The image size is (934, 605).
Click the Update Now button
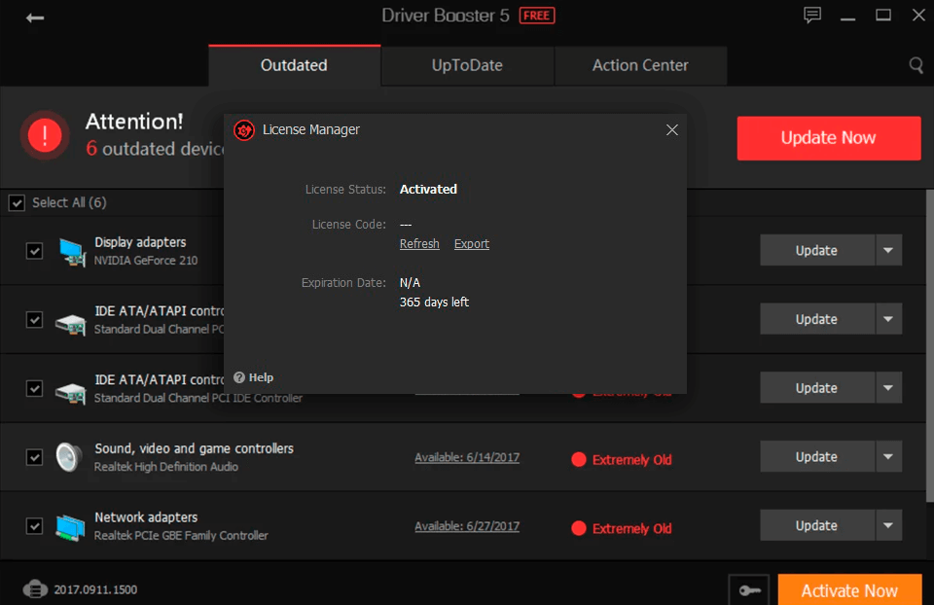pos(829,138)
